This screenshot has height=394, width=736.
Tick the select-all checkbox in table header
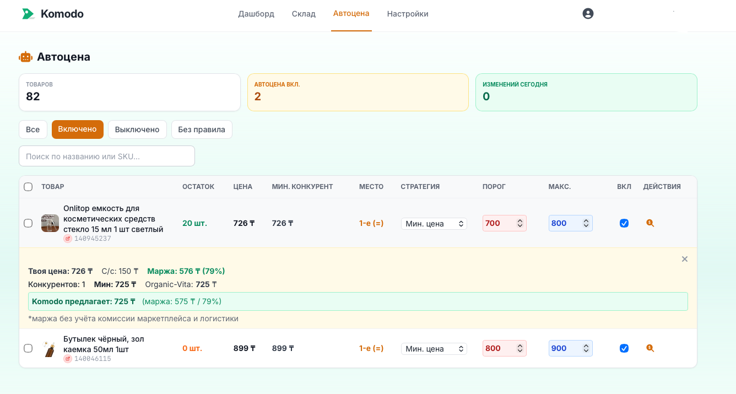click(28, 187)
